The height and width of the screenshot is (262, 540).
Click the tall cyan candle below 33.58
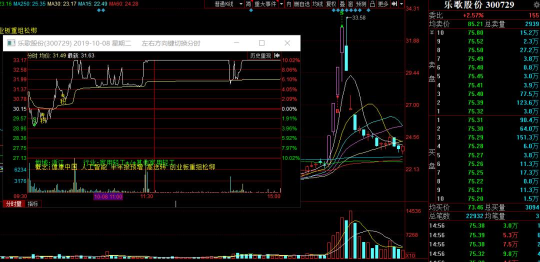[346, 58]
